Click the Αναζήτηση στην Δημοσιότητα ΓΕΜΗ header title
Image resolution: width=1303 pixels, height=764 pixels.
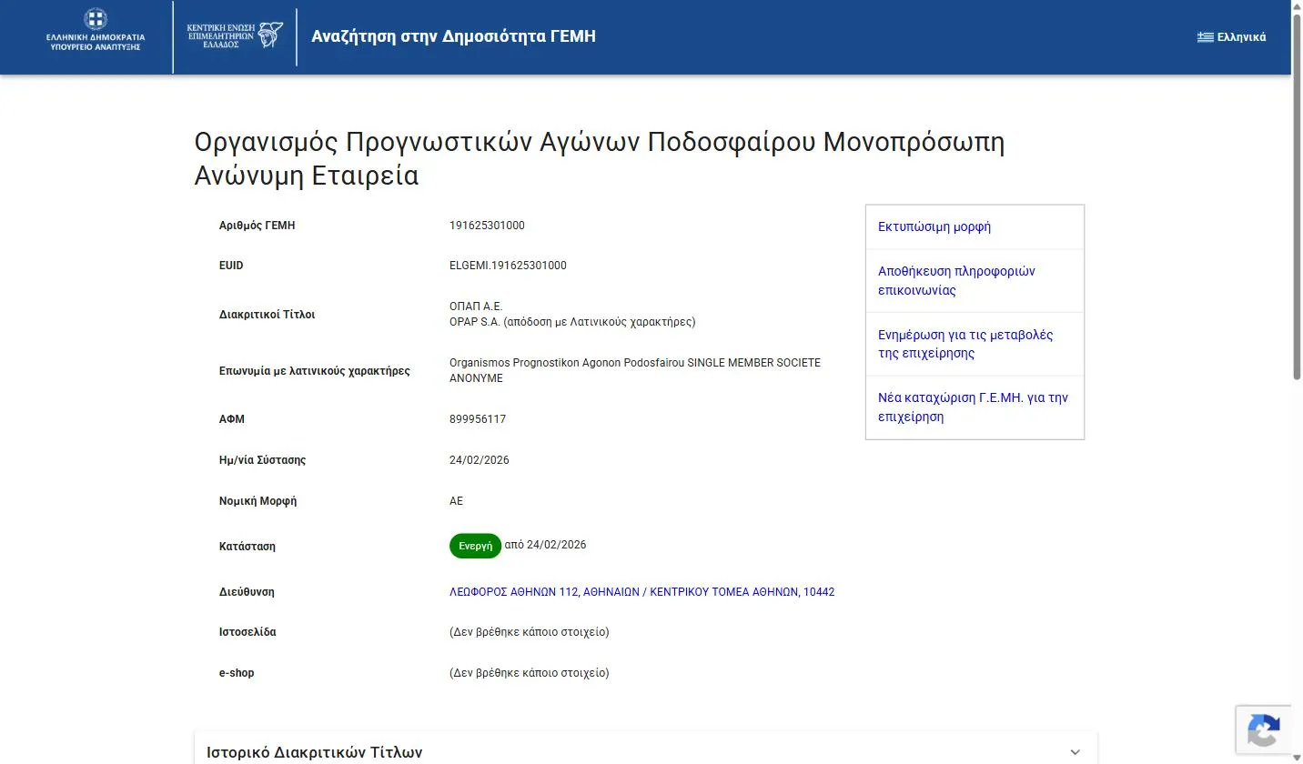[x=454, y=37]
